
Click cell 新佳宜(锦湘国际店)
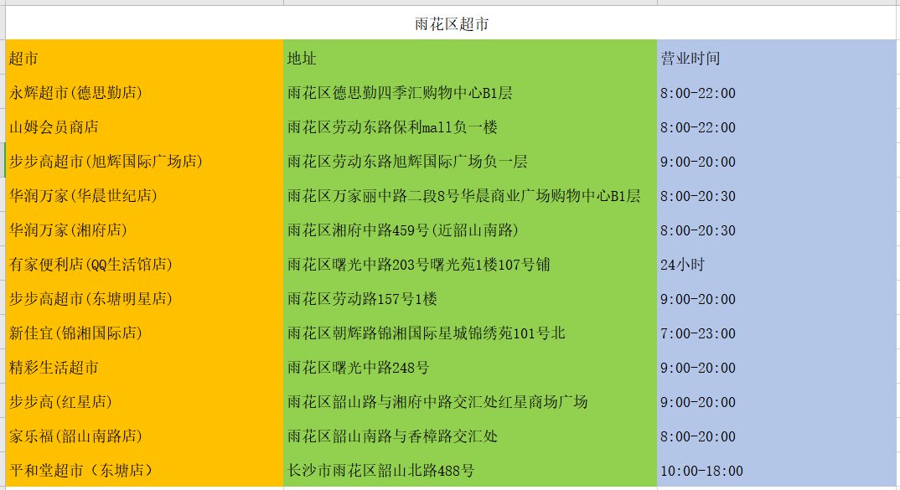click(145, 333)
